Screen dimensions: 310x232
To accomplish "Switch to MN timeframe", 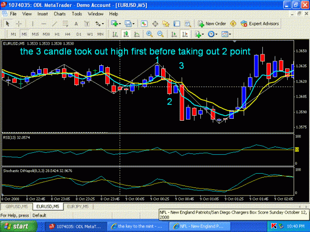I will click(100, 34).
